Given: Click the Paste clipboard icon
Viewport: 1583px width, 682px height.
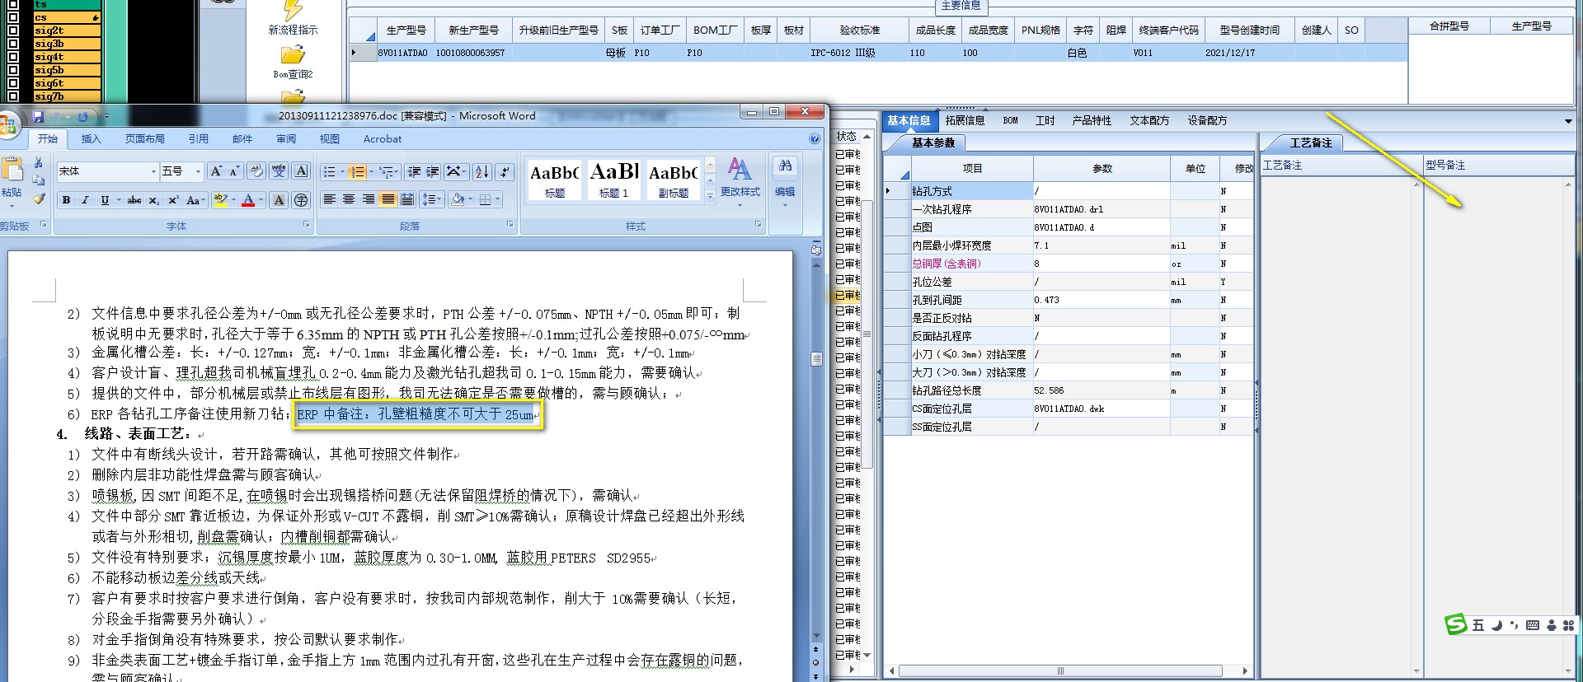Looking at the screenshot, I should tap(12, 170).
